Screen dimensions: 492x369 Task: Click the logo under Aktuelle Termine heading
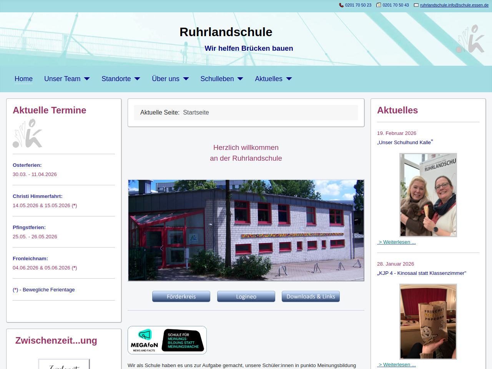27,133
